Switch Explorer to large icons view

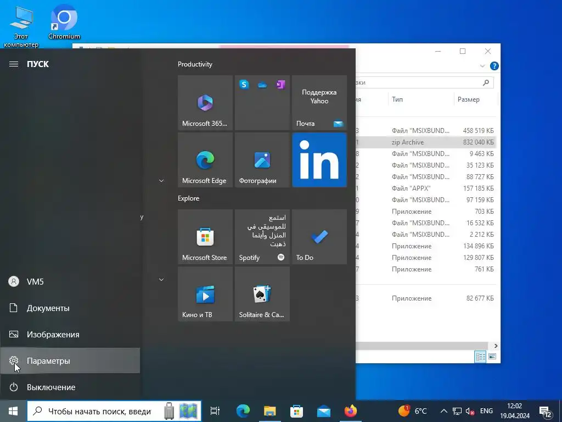[492, 357]
